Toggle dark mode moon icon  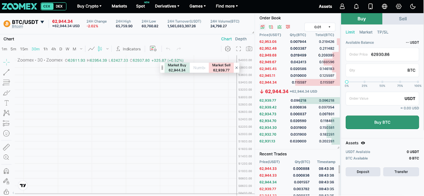pos(413,7)
